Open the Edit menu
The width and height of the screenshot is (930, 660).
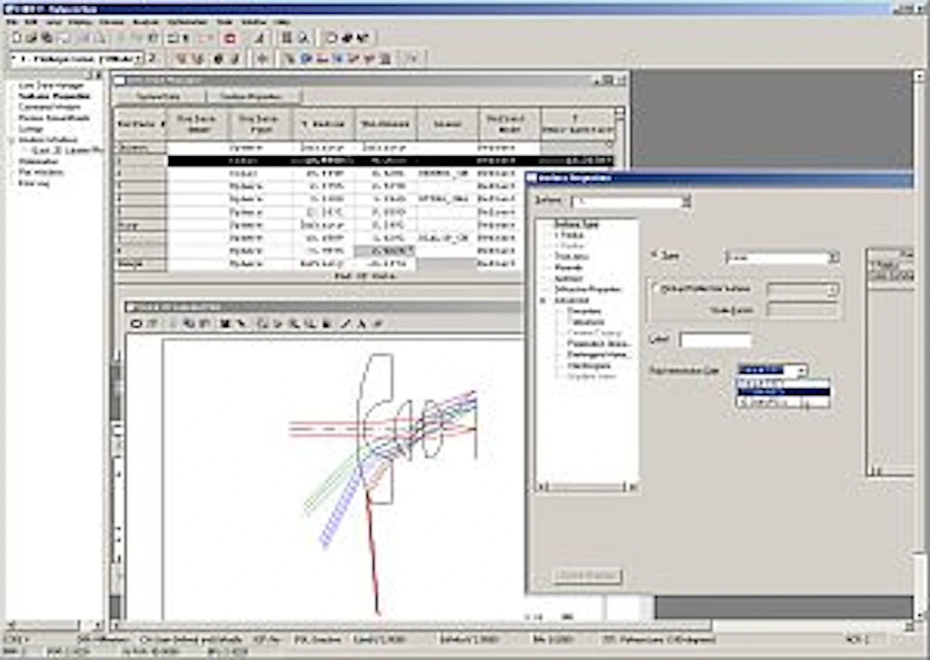pos(31,22)
